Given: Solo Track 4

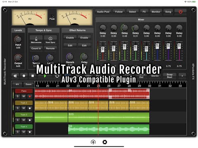Looking at the screenshot, I should point(17,132).
